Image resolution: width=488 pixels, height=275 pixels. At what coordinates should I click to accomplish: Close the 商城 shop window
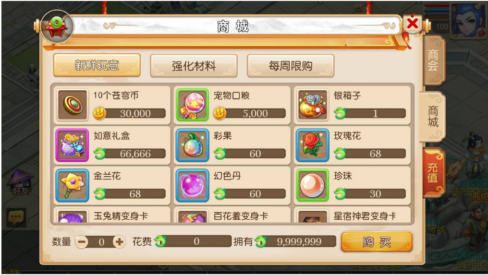[x=413, y=24]
